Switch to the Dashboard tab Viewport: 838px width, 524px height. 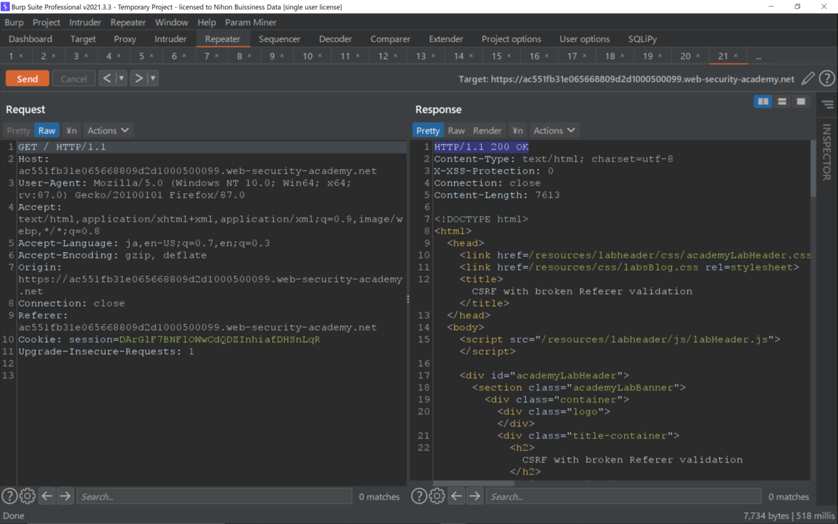[x=31, y=39]
